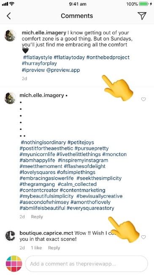Open the paper plane share icon

pyautogui.click(x=143, y=16)
